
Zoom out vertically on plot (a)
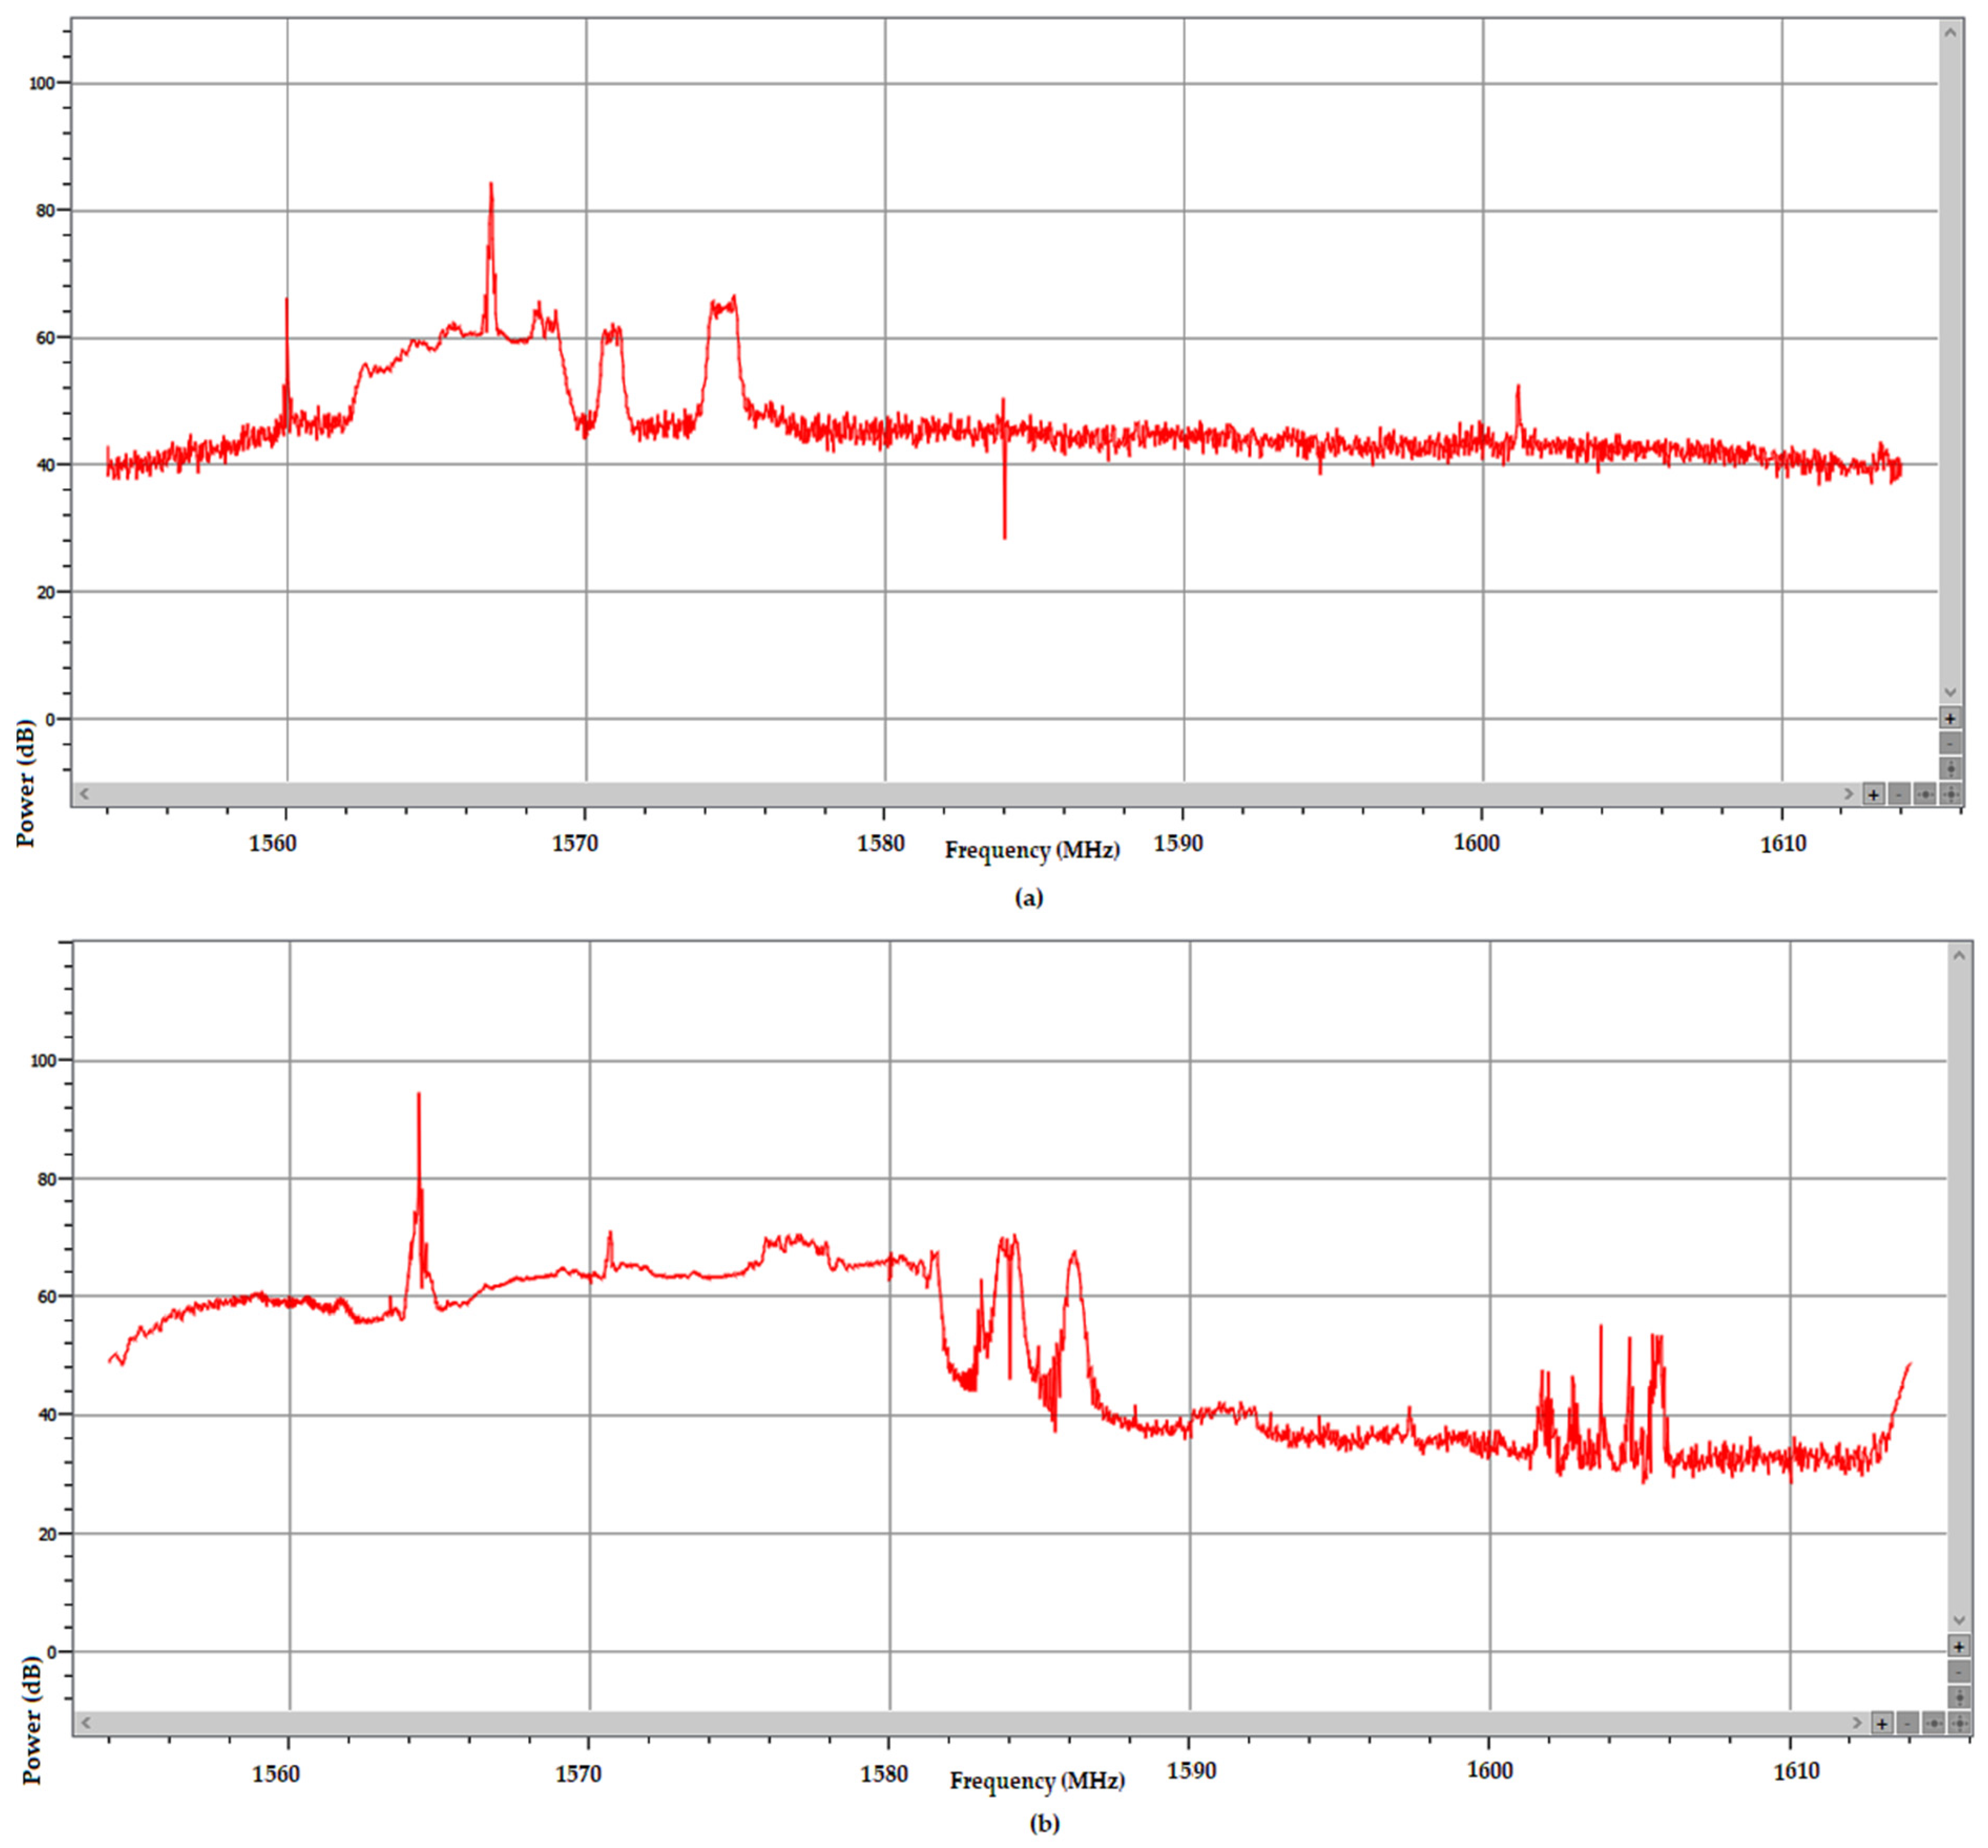[1950, 743]
